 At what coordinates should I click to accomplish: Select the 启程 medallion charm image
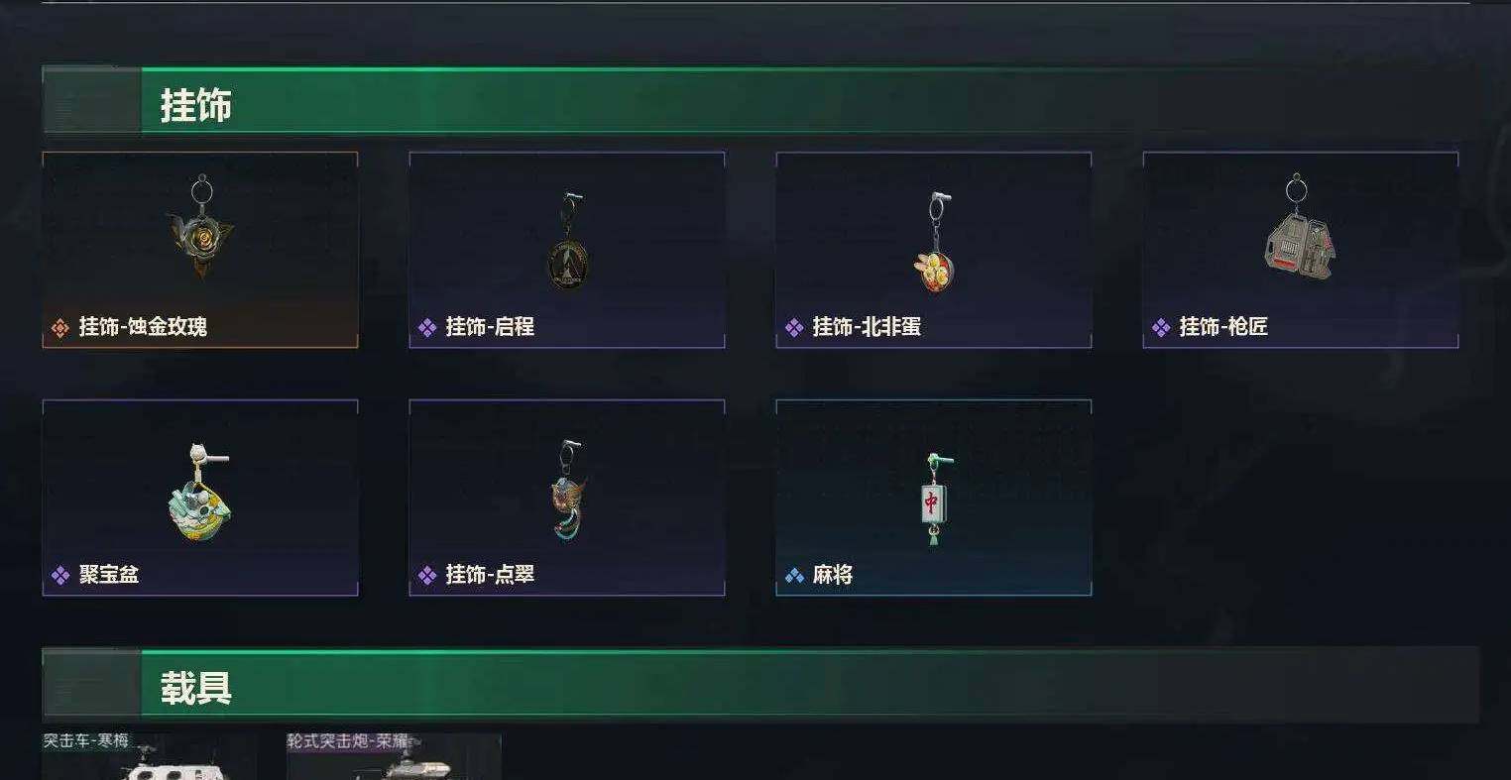[x=568, y=241]
